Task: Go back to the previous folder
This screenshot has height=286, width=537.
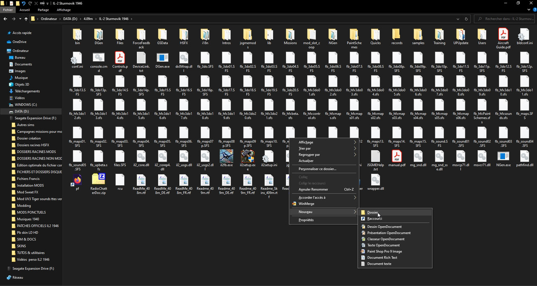Action: pyautogui.click(x=5, y=19)
